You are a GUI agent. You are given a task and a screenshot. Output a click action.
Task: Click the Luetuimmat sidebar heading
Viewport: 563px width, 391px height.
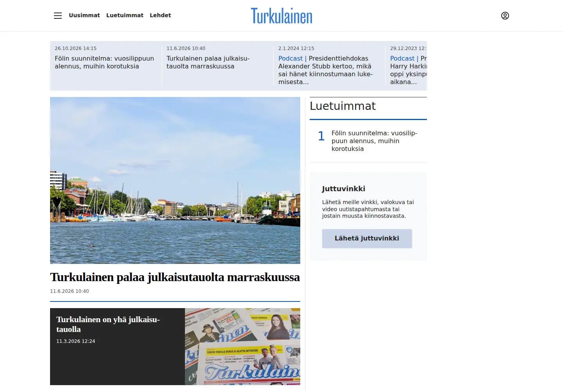point(342,106)
